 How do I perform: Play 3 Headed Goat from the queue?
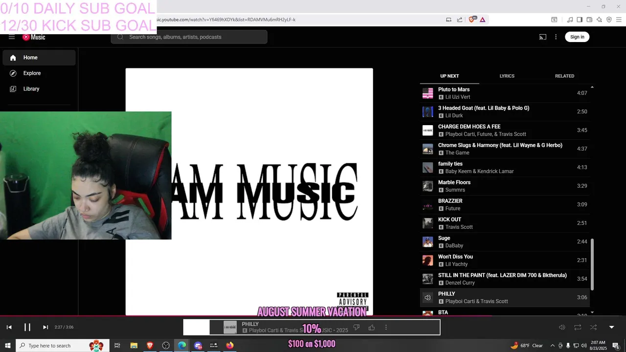point(505,111)
